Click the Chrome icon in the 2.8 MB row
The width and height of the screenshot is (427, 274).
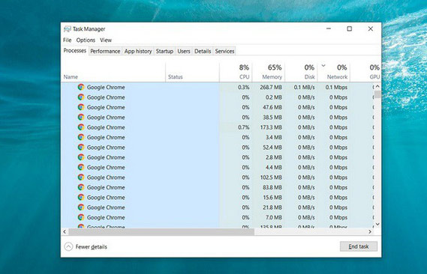[81, 157]
